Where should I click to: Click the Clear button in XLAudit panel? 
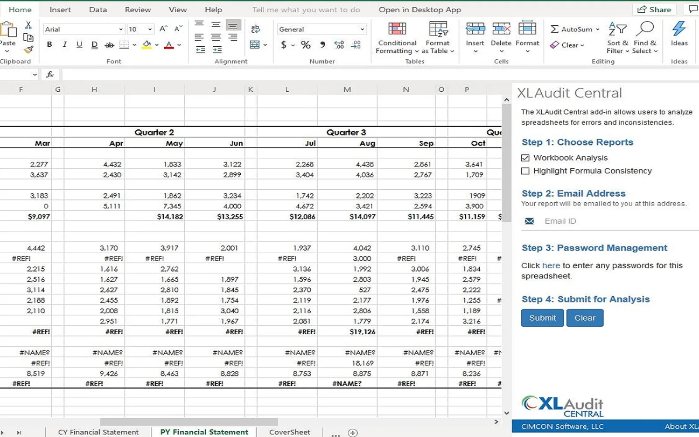pos(585,318)
